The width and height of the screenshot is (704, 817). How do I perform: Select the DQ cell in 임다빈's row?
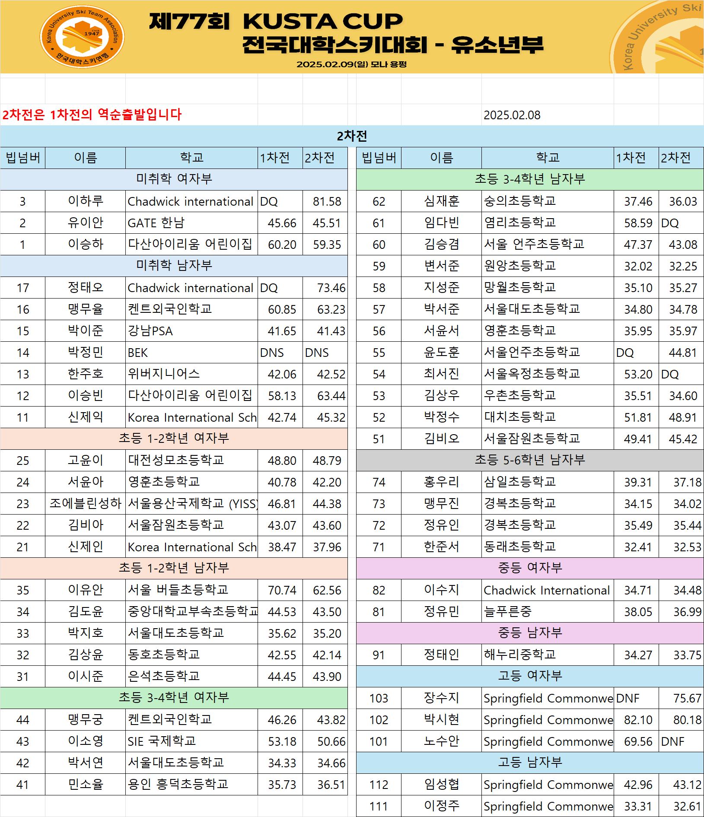point(681,223)
